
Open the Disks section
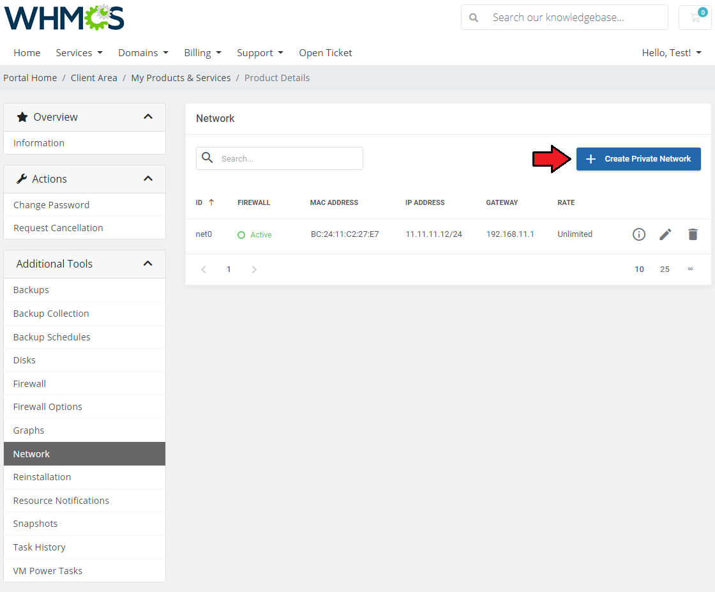pyautogui.click(x=84, y=360)
